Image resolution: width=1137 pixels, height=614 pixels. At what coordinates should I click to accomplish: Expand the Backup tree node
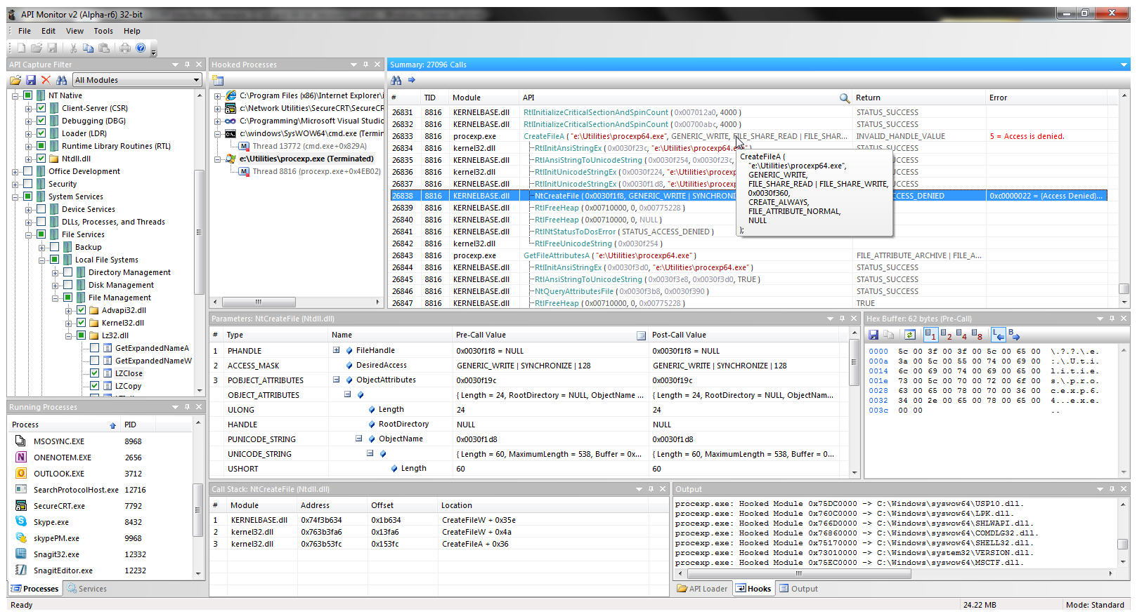tap(41, 247)
